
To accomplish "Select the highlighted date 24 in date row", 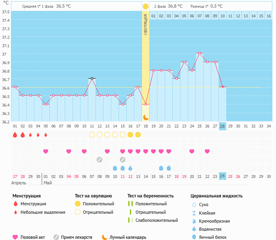I will click(222, 176).
